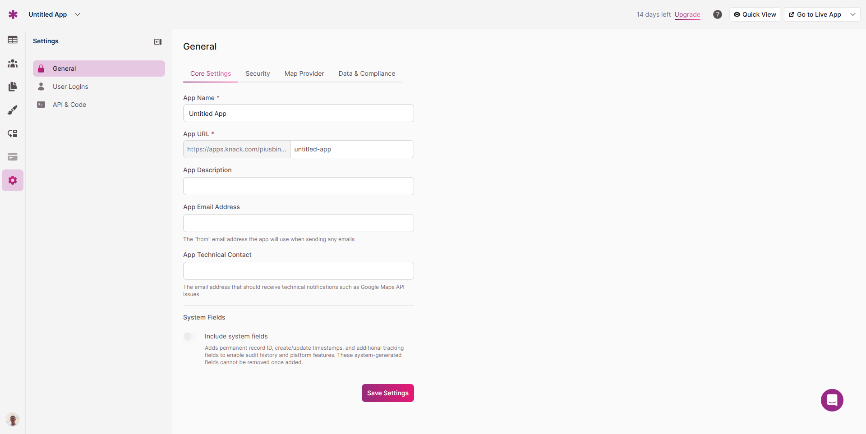Screen dimensions: 866x434
Task: Open the Payments card icon in sidebar
Action: (13, 157)
